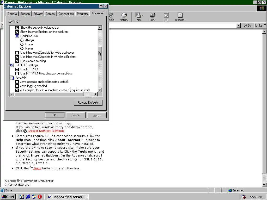Follow the Back link in error page
267x200 pixels.
point(37,168)
